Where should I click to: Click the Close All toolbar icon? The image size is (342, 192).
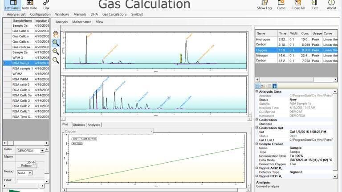[x=298, y=5]
